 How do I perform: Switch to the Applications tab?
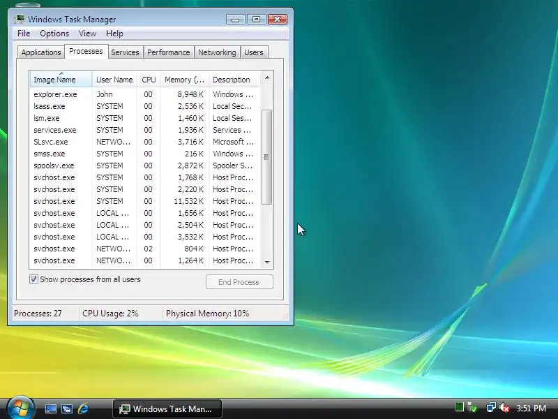(x=41, y=52)
